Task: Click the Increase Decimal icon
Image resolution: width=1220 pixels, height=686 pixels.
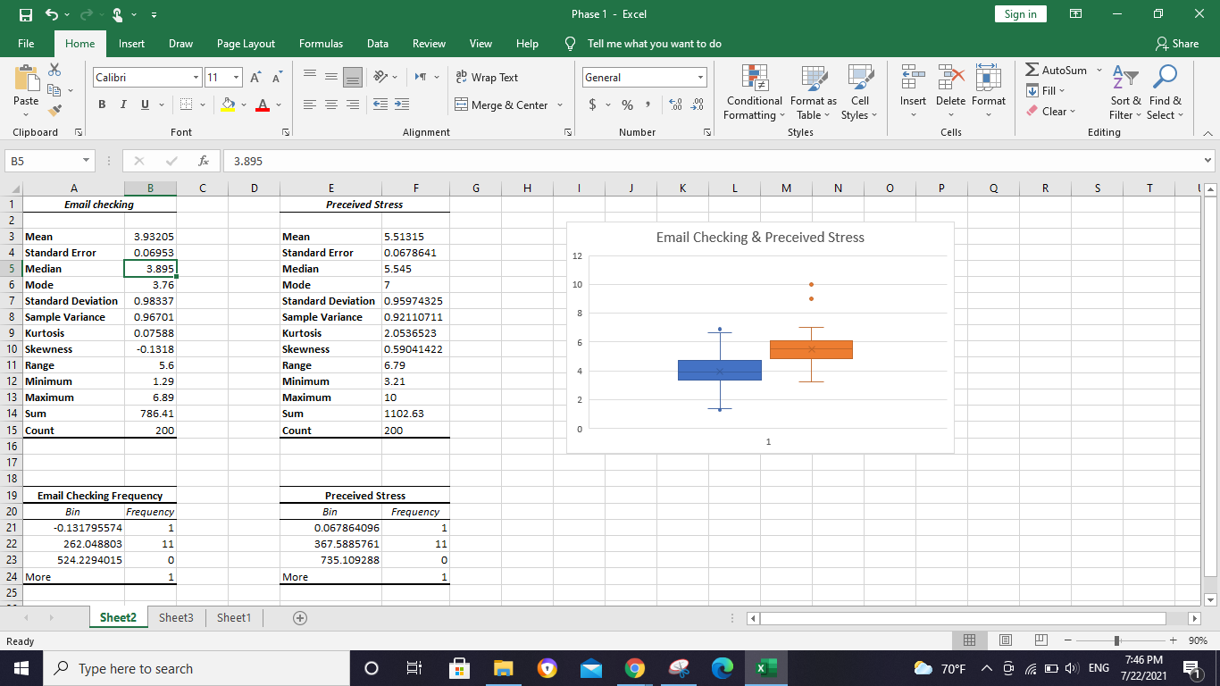Action: [x=676, y=105]
